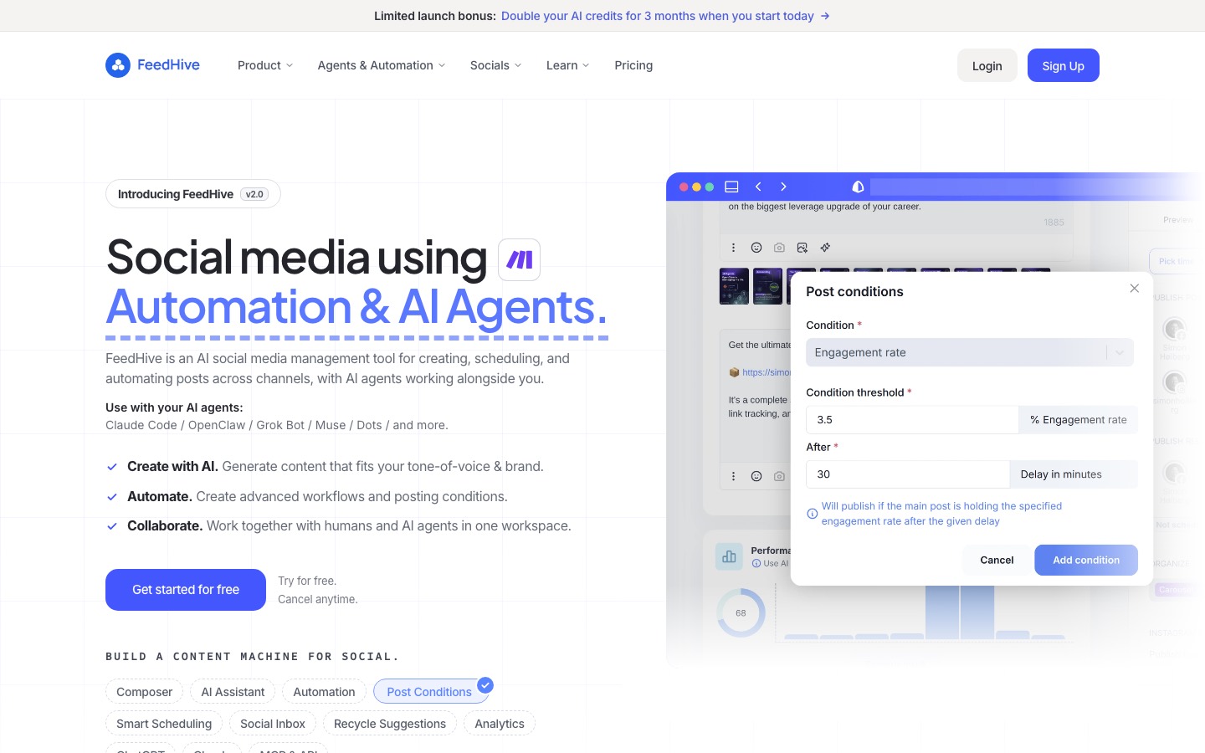The width and height of the screenshot is (1205, 753).
Task: Click the Sign Up button
Action: (x=1064, y=65)
